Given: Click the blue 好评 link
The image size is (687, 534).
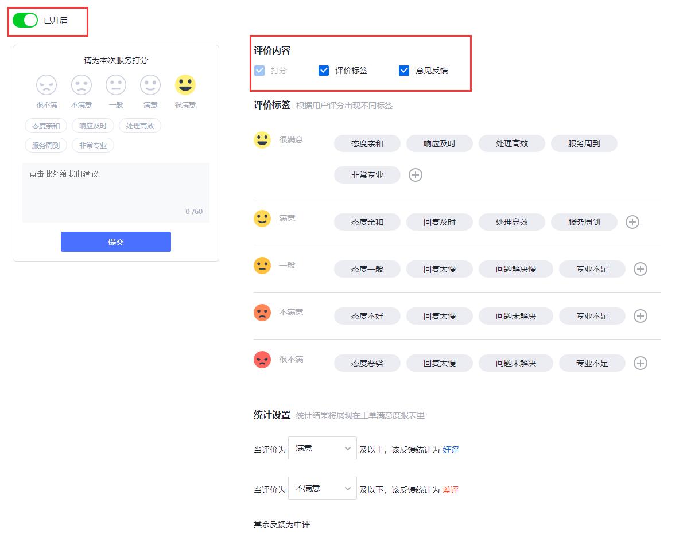Looking at the screenshot, I should tap(449, 450).
